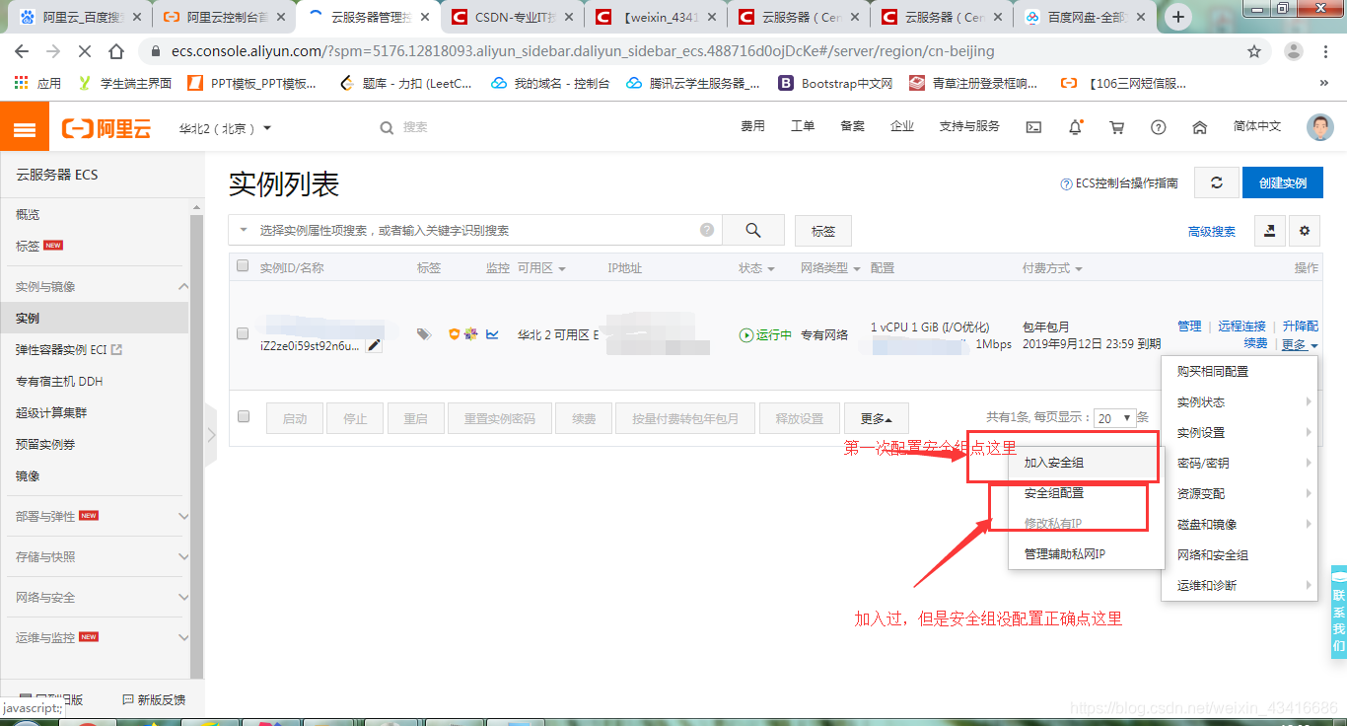This screenshot has height=726, width=1347.
Task: Open the ECS控制台操作指南 link
Action: click(x=1118, y=183)
